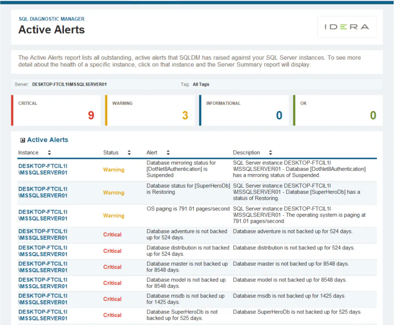The image size is (395, 325).
Task: Select alert 'Database distribution is not backed up'
Action: coord(188,251)
